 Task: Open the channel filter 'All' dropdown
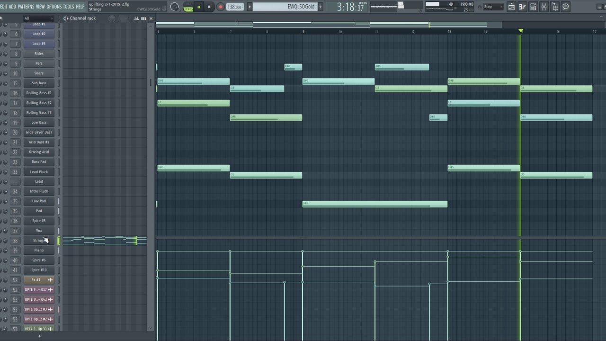[x=39, y=18]
